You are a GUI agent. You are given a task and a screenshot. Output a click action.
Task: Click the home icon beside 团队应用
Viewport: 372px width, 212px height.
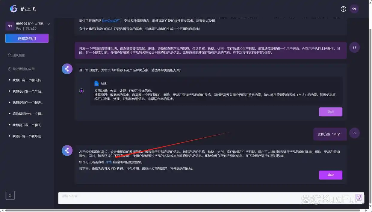pos(10,55)
